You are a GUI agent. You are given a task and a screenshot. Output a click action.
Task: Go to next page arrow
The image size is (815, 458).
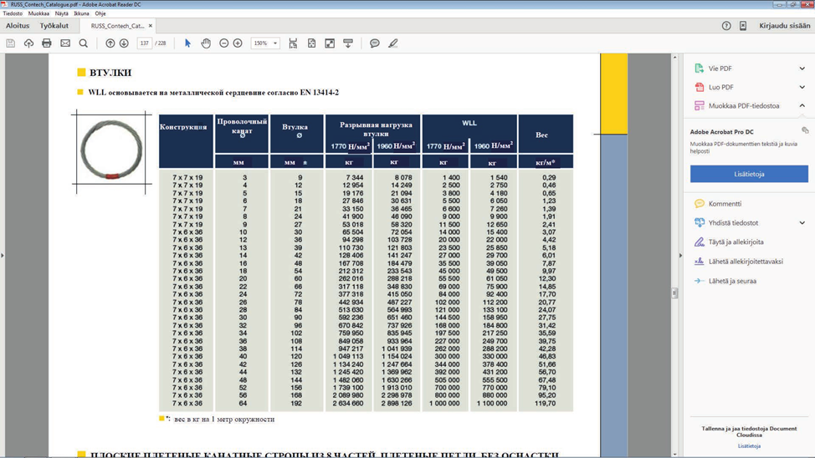click(x=124, y=43)
